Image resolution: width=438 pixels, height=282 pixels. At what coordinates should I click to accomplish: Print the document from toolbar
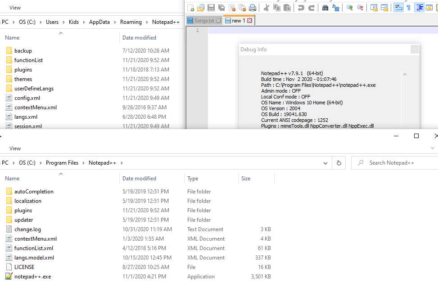point(253,8)
